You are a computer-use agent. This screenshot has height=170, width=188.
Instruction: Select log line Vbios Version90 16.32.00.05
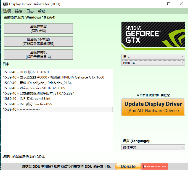coord(57,88)
